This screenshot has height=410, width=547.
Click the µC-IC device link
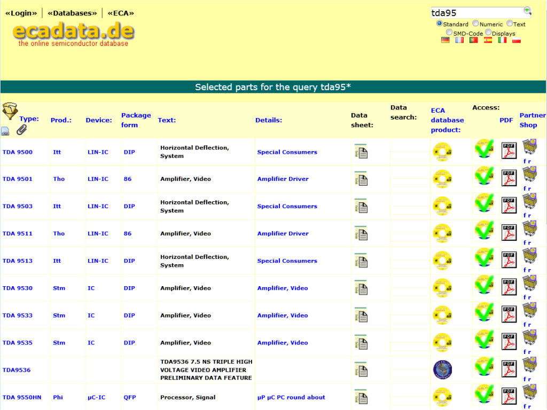[x=96, y=397]
